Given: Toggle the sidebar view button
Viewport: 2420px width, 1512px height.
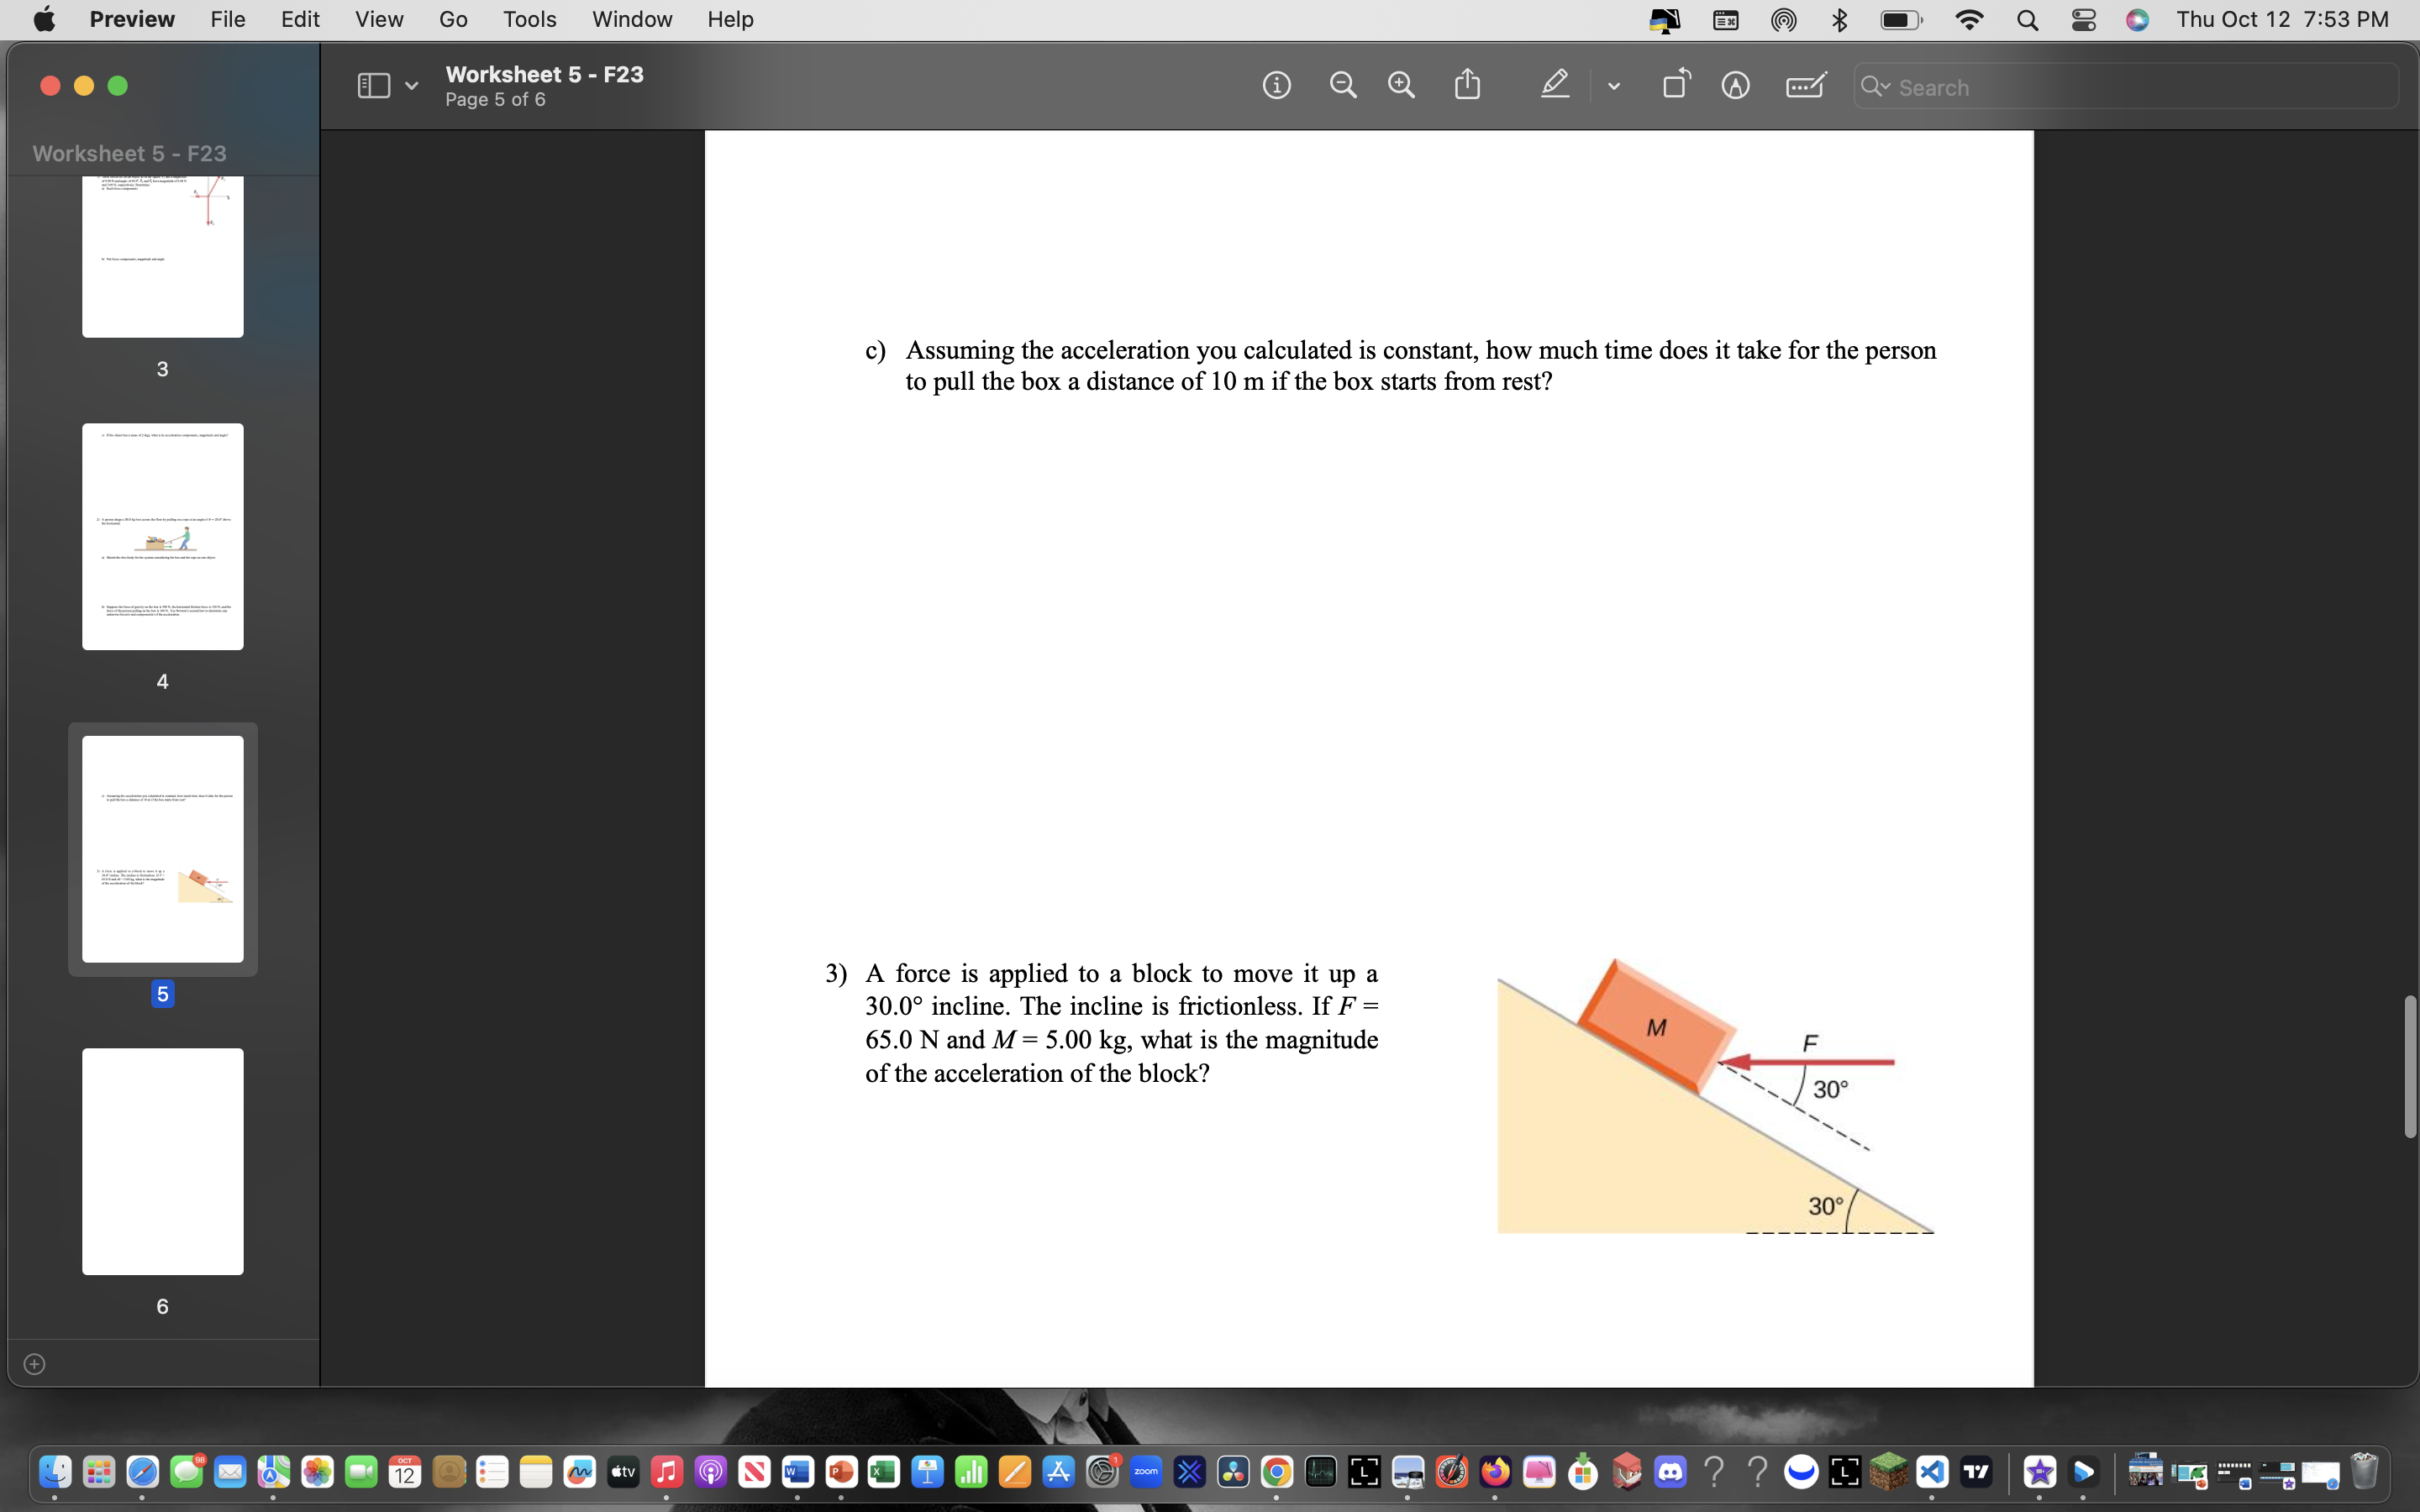Looking at the screenshot, I should pyautogui.click(x=373, y=86).
